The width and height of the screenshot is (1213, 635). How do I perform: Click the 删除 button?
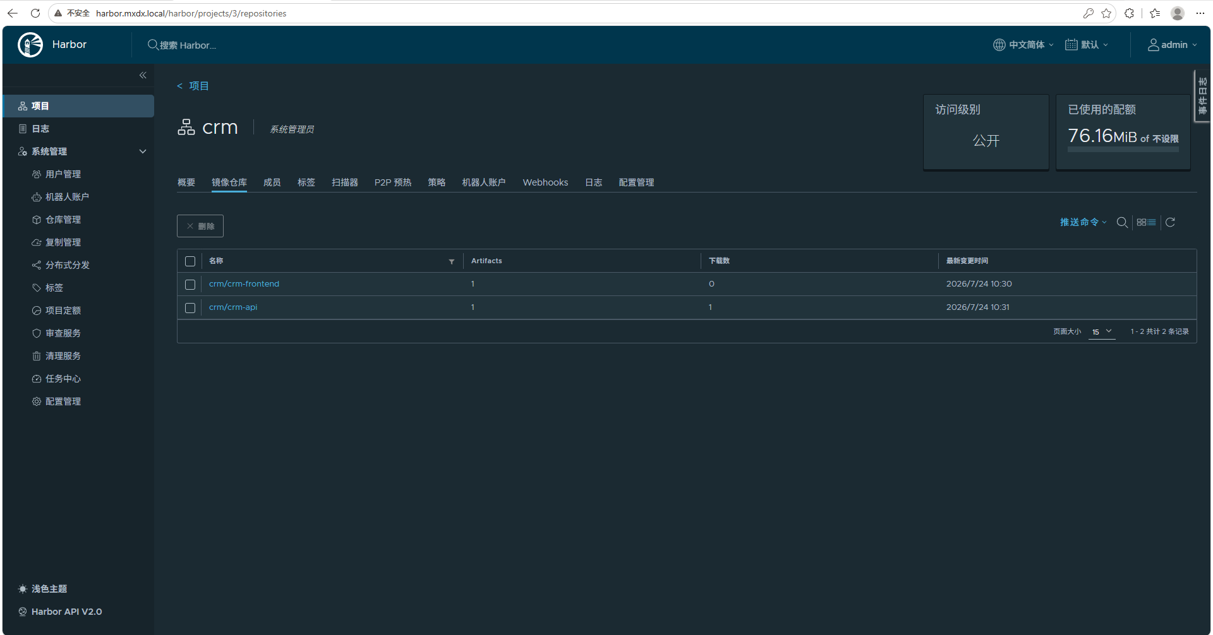click(x=200, y=226)
